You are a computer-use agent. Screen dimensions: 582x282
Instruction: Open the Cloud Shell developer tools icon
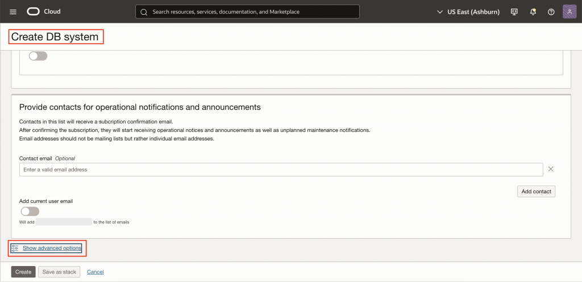coord(514,11)
